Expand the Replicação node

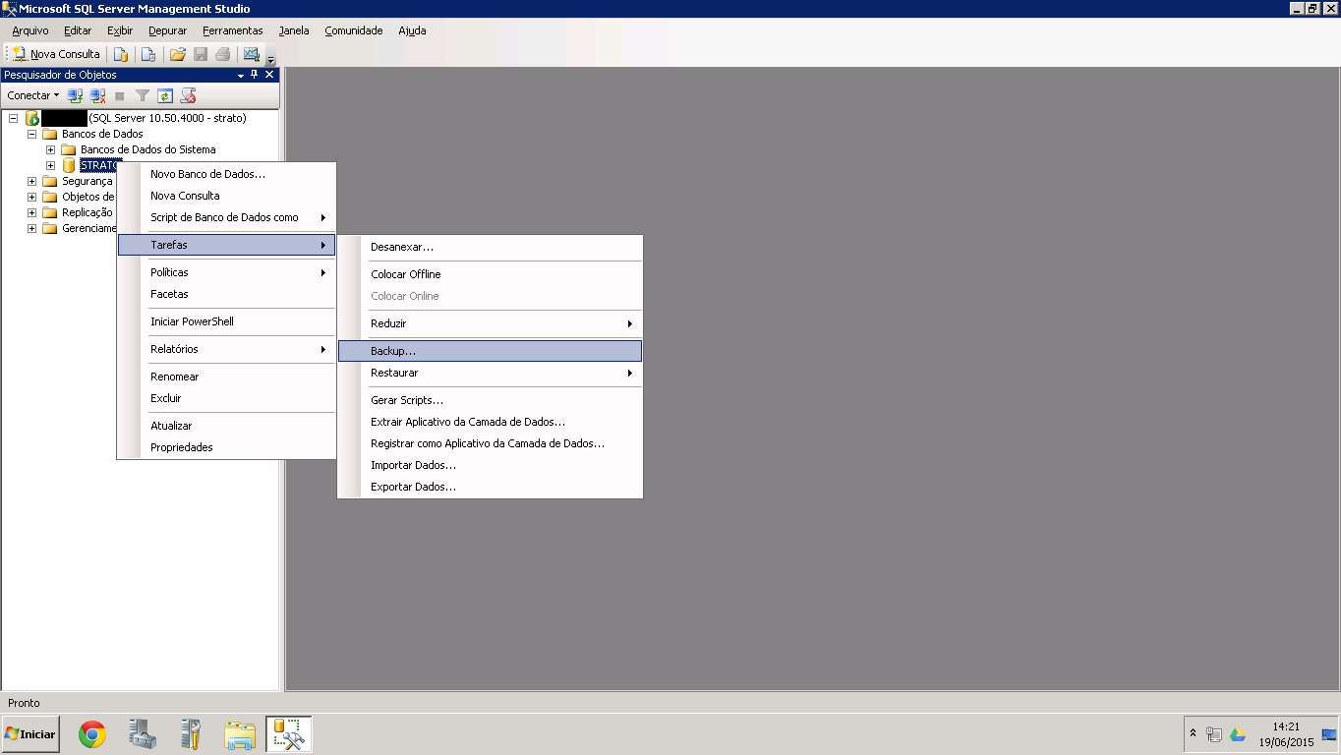click(32, 212)
